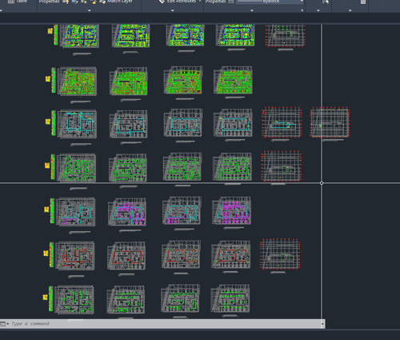Viewport: 400px width, 340px height.
Task: Open the ByBlock linetype dropdown
Action: tap(270, 2)
